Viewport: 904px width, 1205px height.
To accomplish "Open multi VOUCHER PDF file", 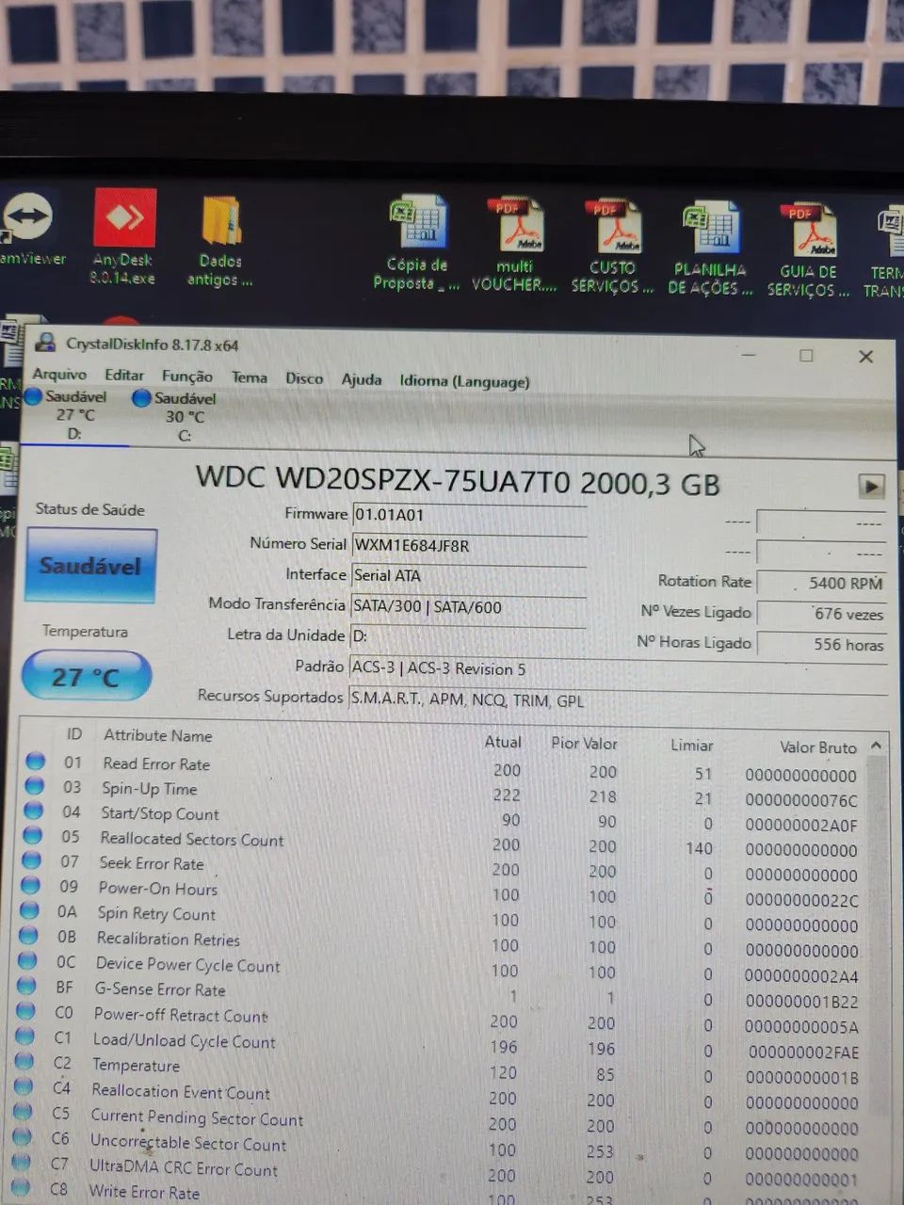I will click(x=515, y=245).
